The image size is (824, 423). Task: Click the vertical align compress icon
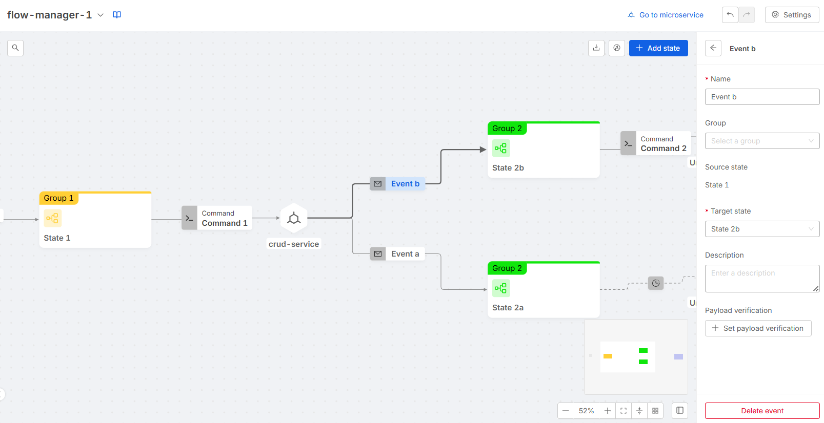point(639,411)
